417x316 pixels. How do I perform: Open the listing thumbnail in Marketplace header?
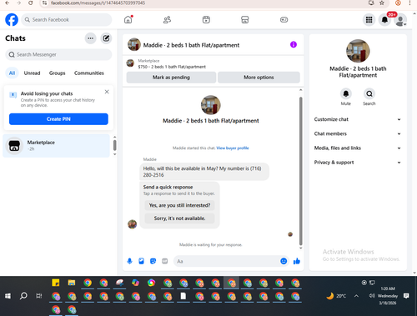tap(130, 63)
